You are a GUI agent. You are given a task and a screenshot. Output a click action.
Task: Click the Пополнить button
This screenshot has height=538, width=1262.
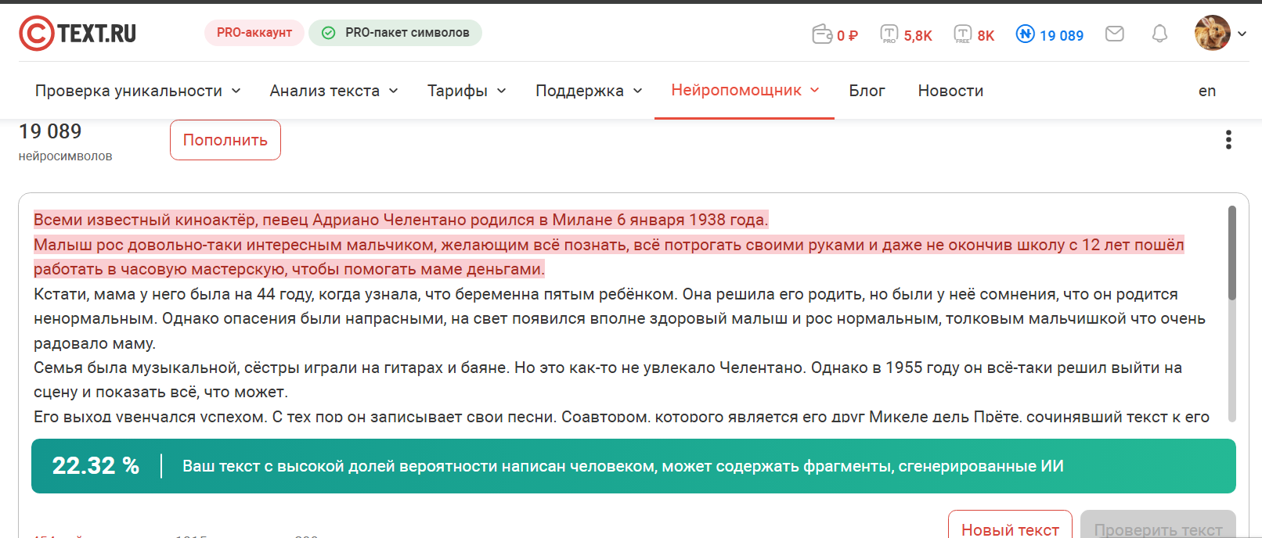225,140
